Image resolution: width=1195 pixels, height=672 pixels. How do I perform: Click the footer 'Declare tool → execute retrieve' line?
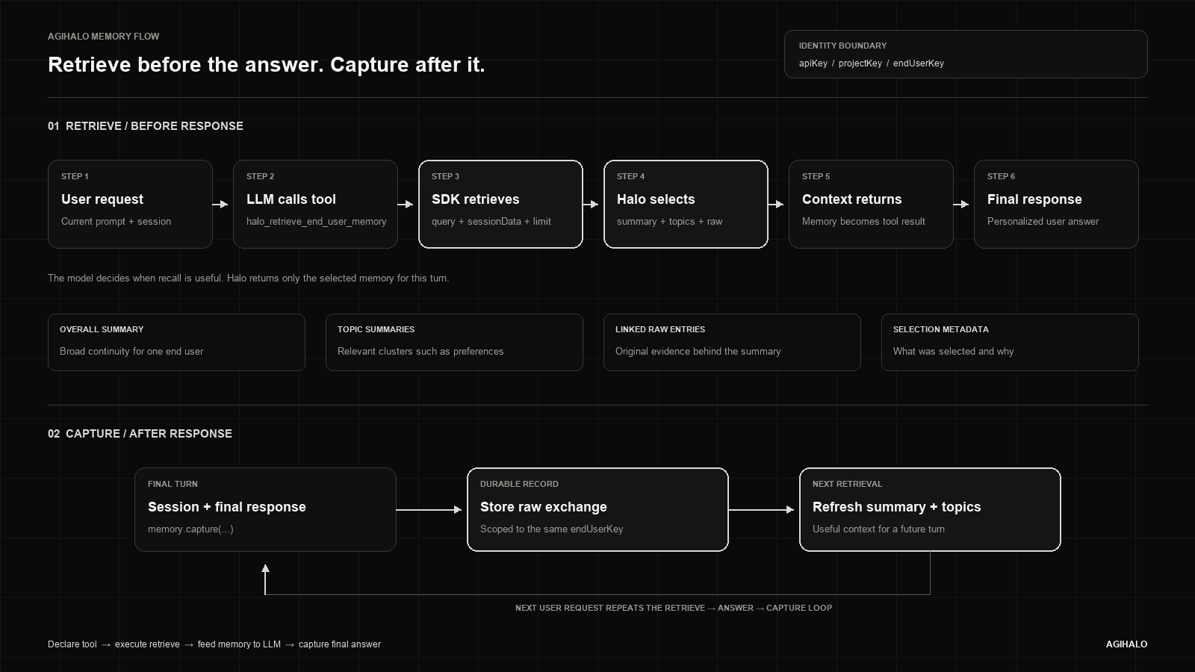[214, 644]
